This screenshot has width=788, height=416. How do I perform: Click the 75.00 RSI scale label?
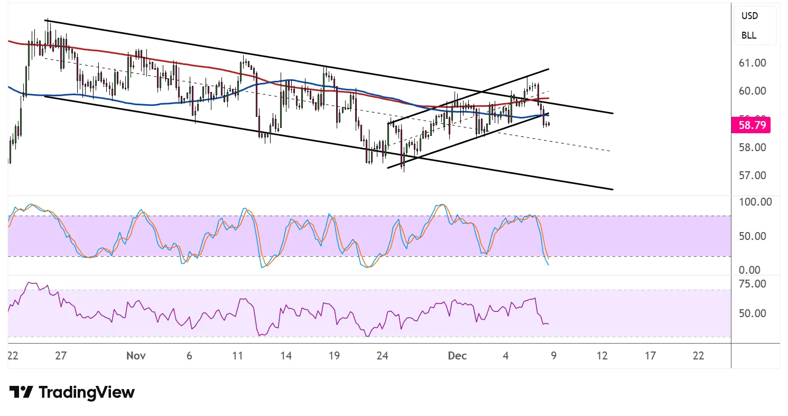pyautogui.click(x=752, y=284)
